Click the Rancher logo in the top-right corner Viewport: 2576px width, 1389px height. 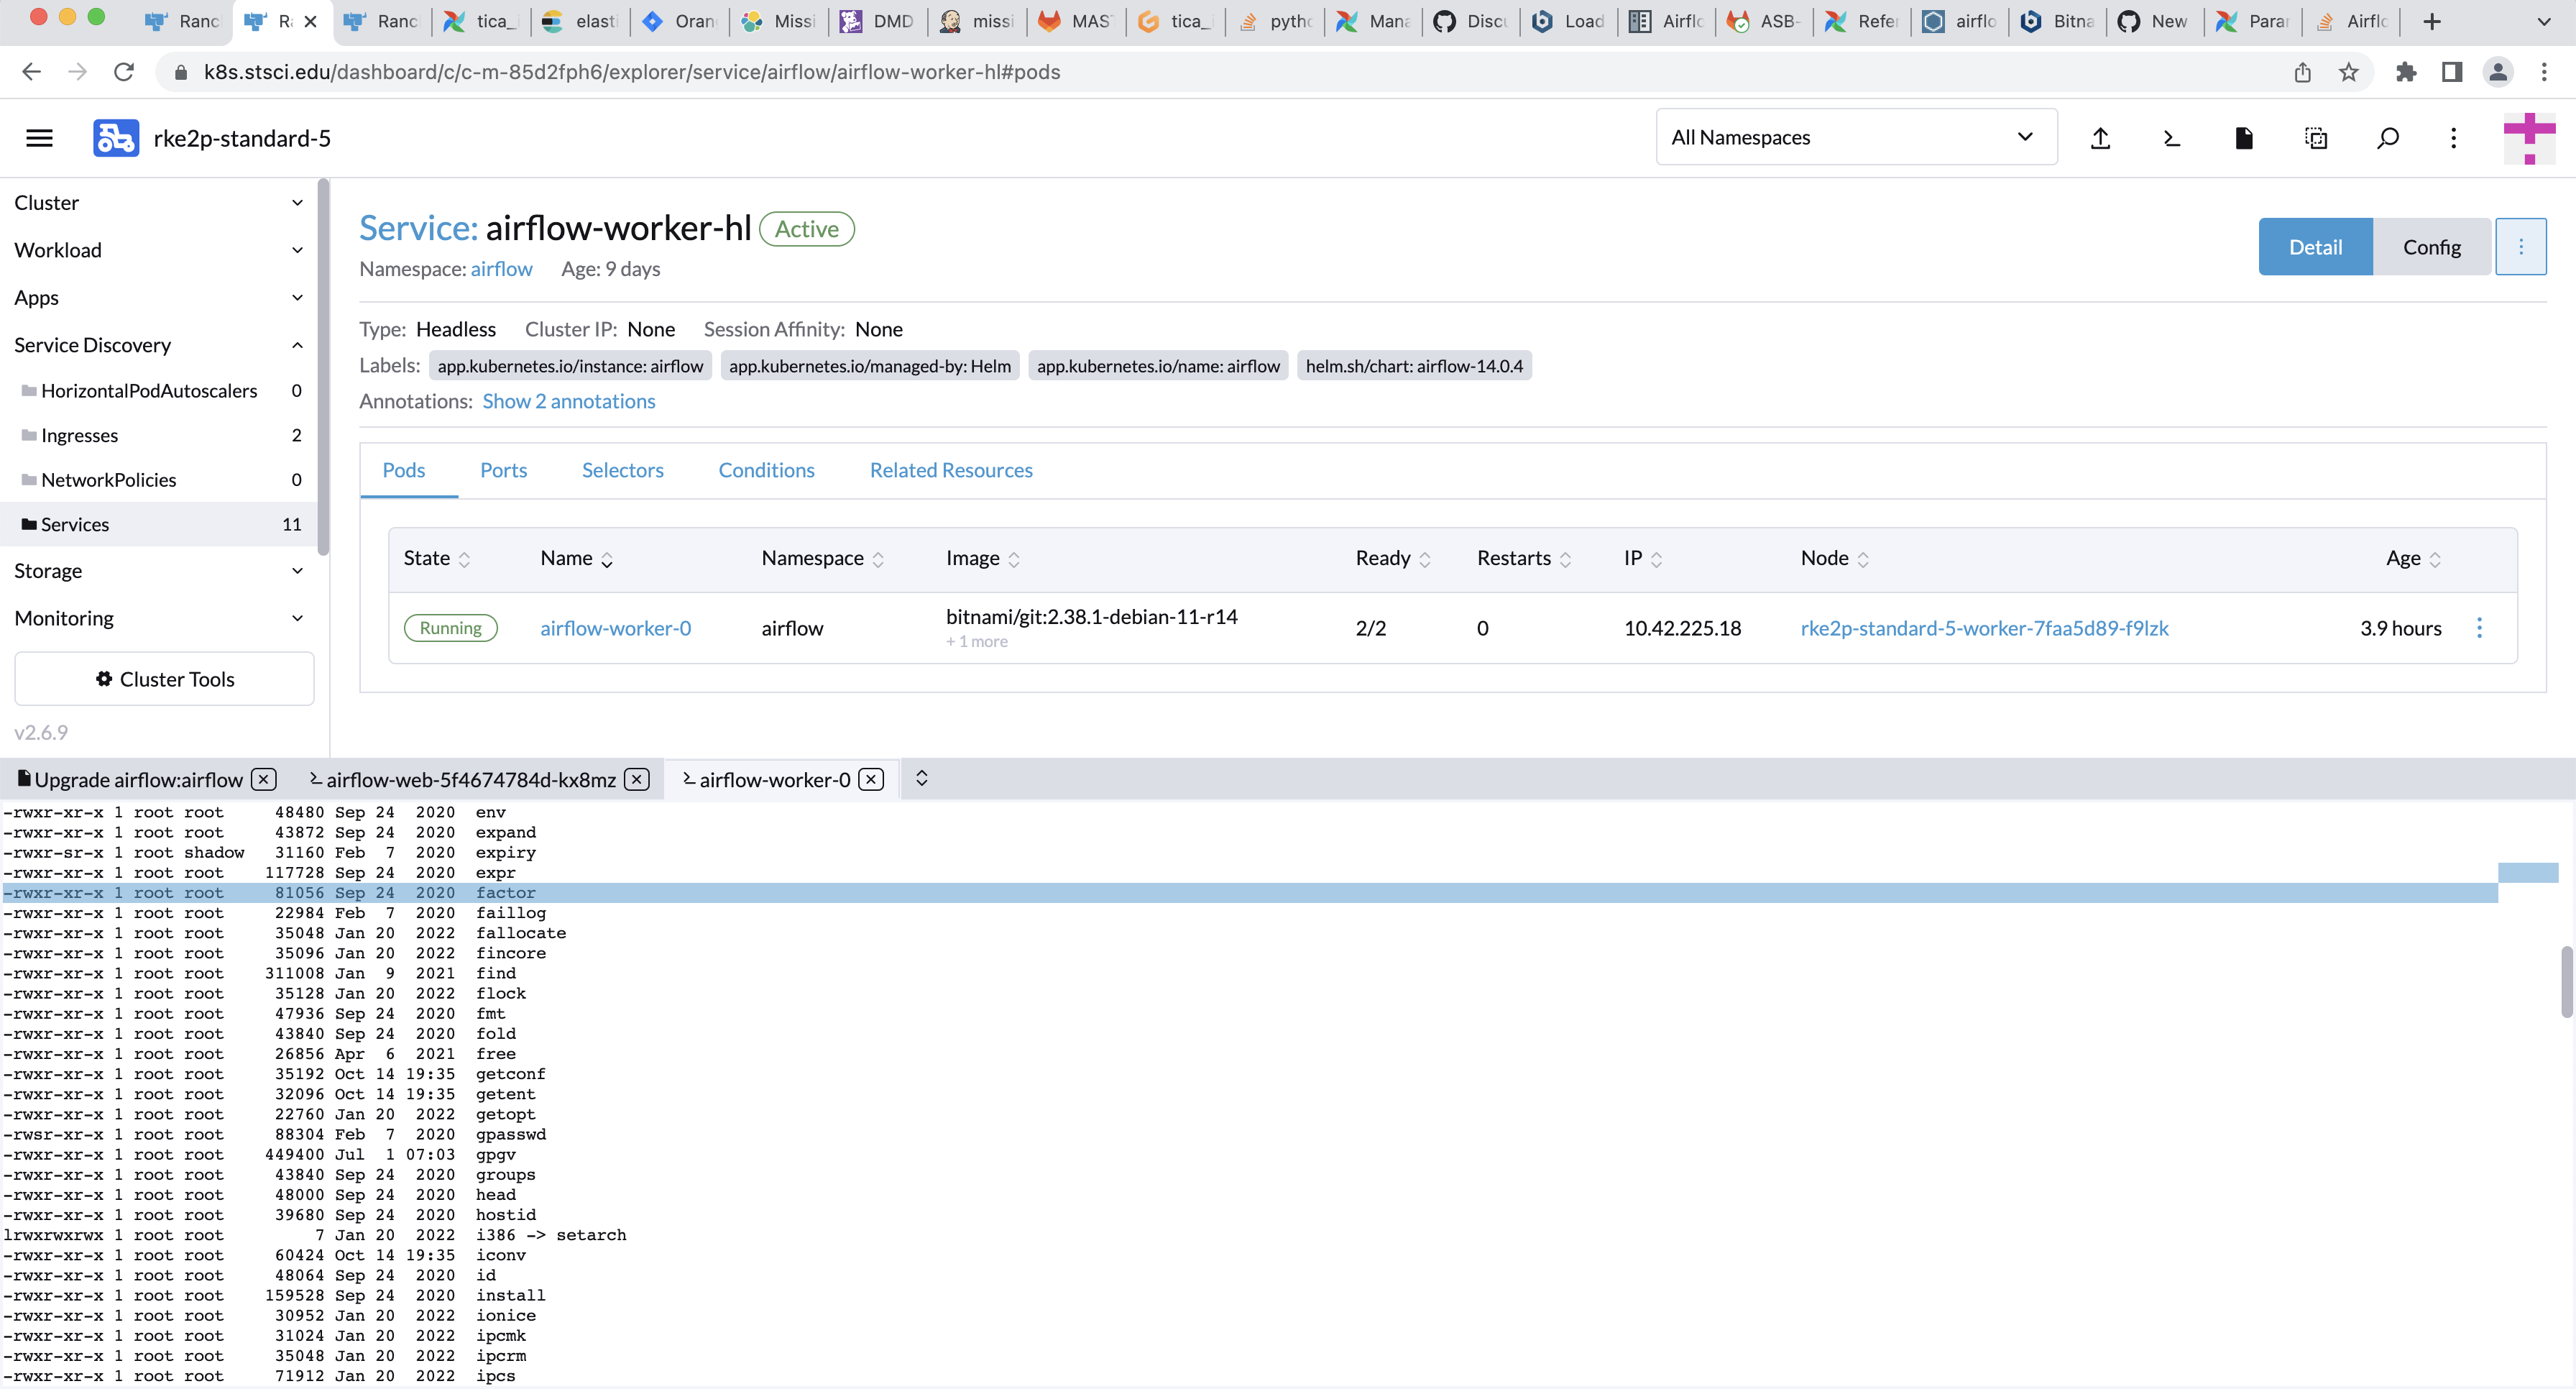[x=2530, y=138]
